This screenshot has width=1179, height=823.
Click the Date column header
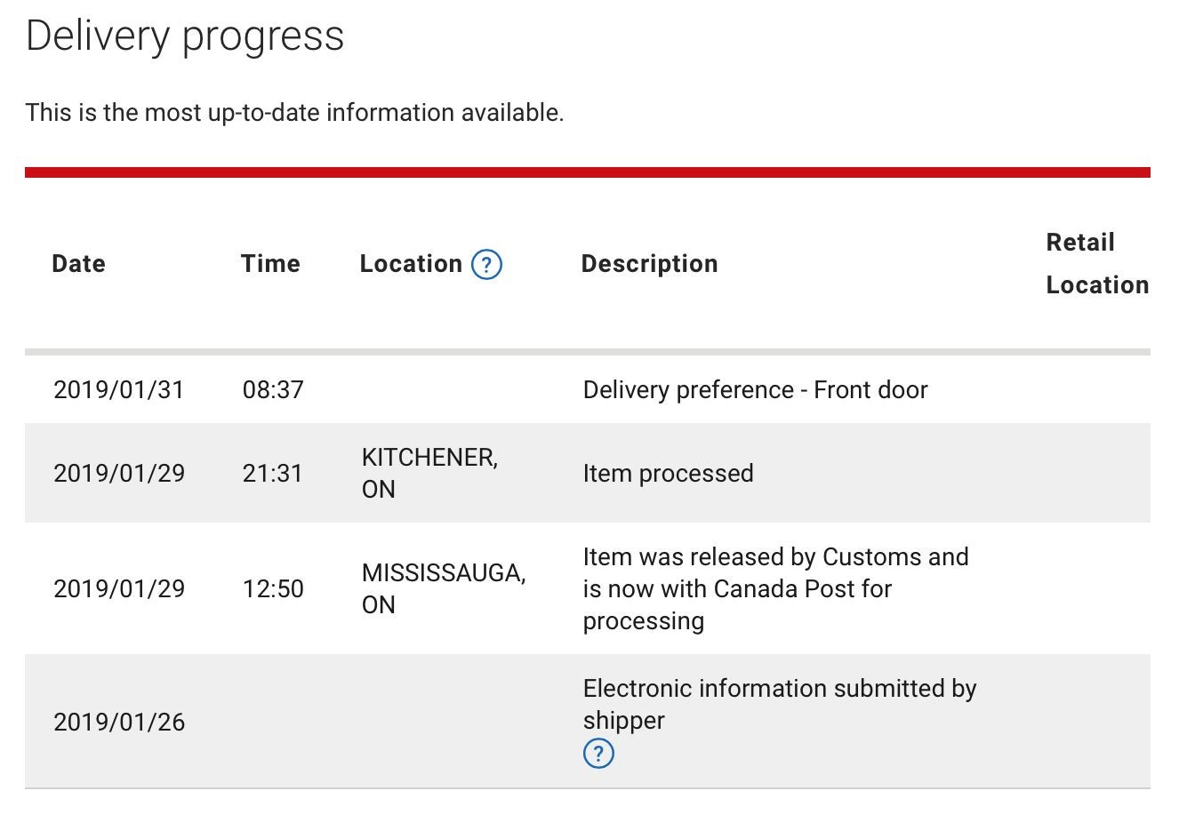[x=78, y=264]
